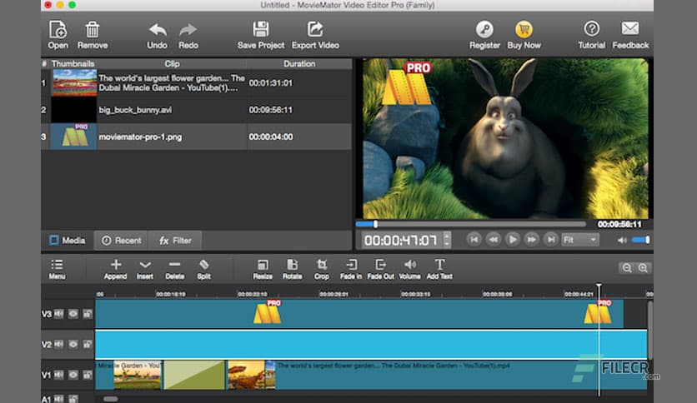
Task: Apply Fade In effect
Action: [351, 270]
